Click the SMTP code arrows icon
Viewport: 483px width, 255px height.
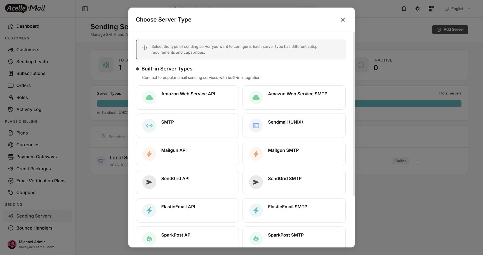coord(149,126)
